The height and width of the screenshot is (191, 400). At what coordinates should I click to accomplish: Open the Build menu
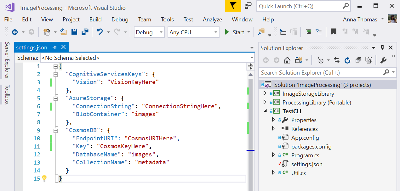[x=95, y=19]
